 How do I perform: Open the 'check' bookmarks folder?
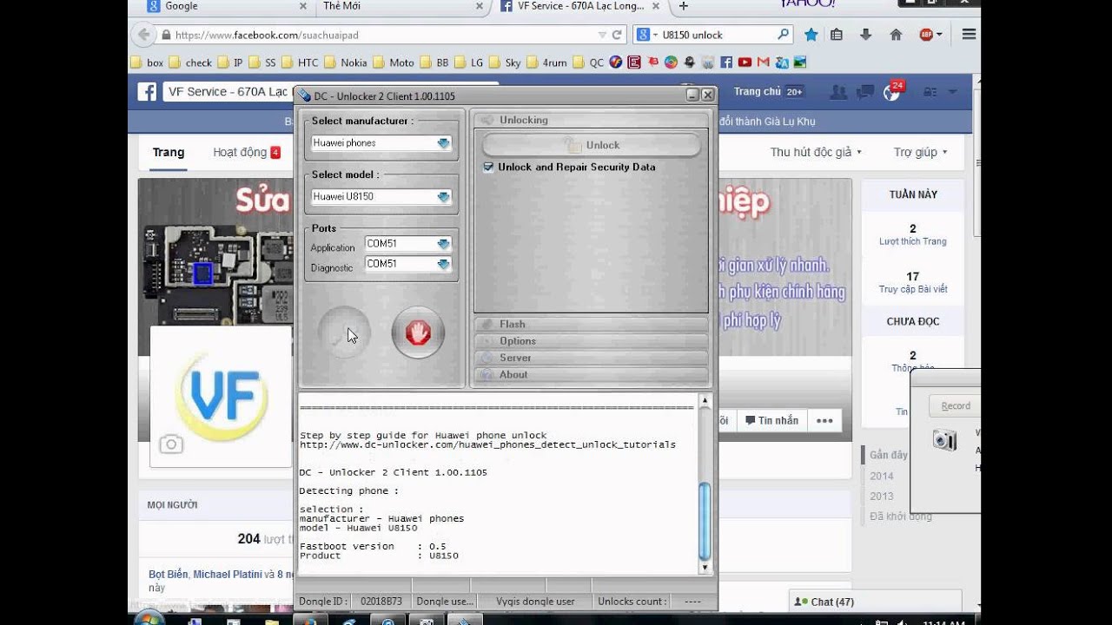pos(191,62)
